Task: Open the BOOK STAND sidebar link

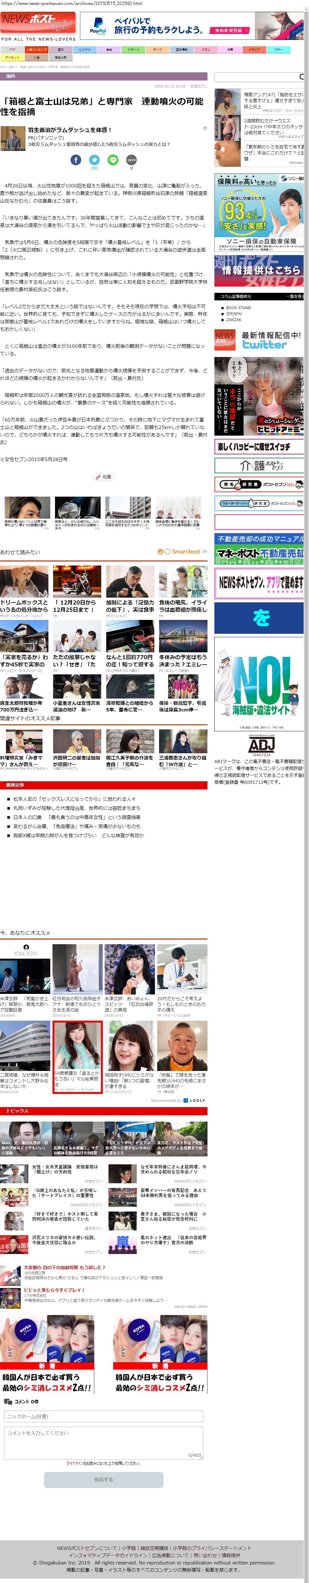Action: point(238,307)
